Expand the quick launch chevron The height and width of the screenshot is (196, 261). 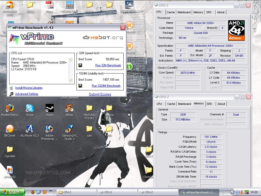[51, 191]
